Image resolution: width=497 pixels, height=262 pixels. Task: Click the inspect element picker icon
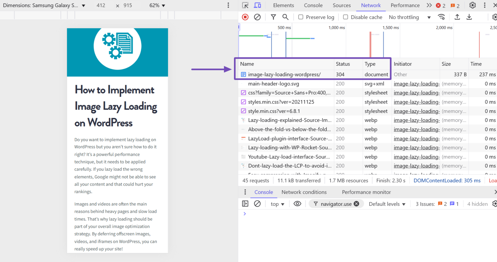[245, 5]
